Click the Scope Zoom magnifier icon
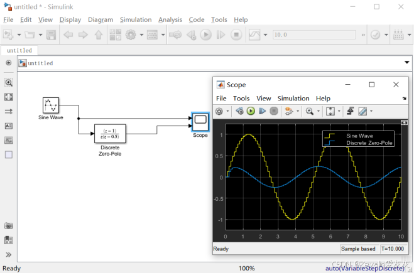 pyautogui.click(x=310, y=111)
